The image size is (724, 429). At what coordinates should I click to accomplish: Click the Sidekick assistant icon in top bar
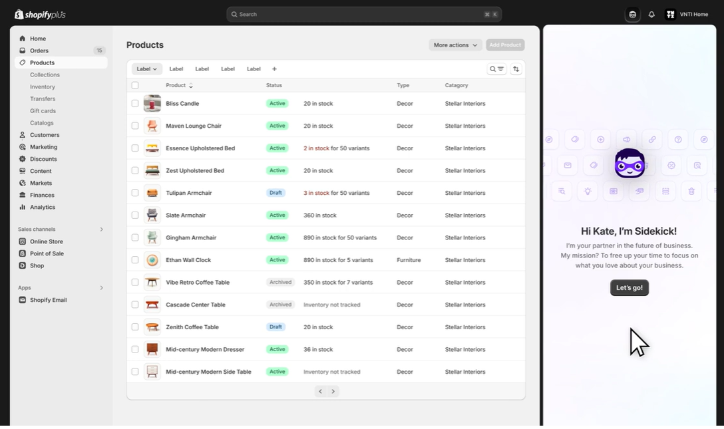pos(632,15)
